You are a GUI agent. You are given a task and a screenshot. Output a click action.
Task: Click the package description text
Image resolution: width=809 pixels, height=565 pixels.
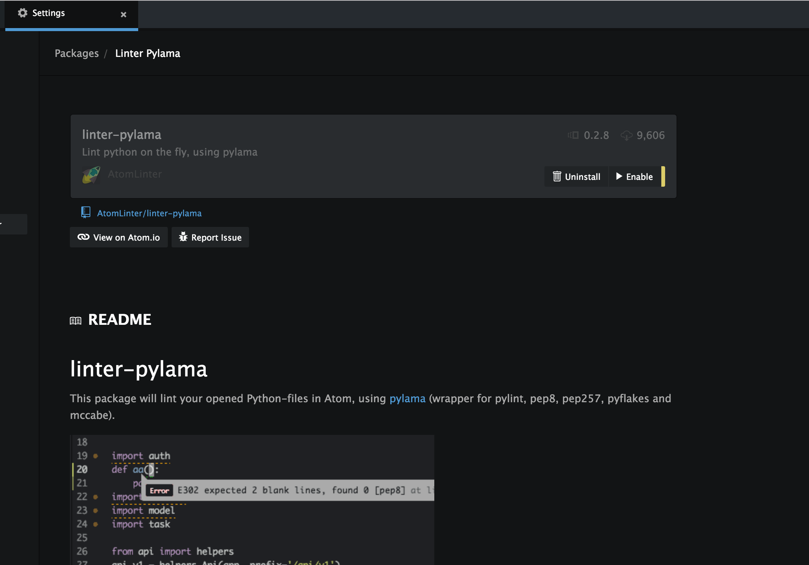click(x=170, y=152)
